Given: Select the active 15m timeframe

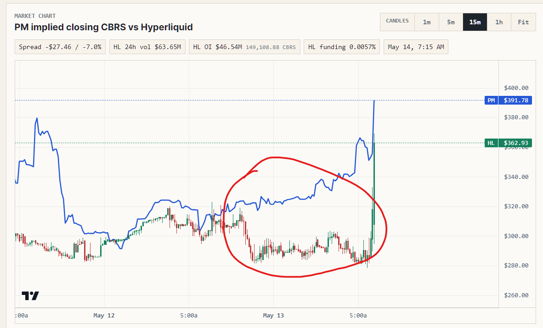Looking at the screenshot, I should pos(475,22).
